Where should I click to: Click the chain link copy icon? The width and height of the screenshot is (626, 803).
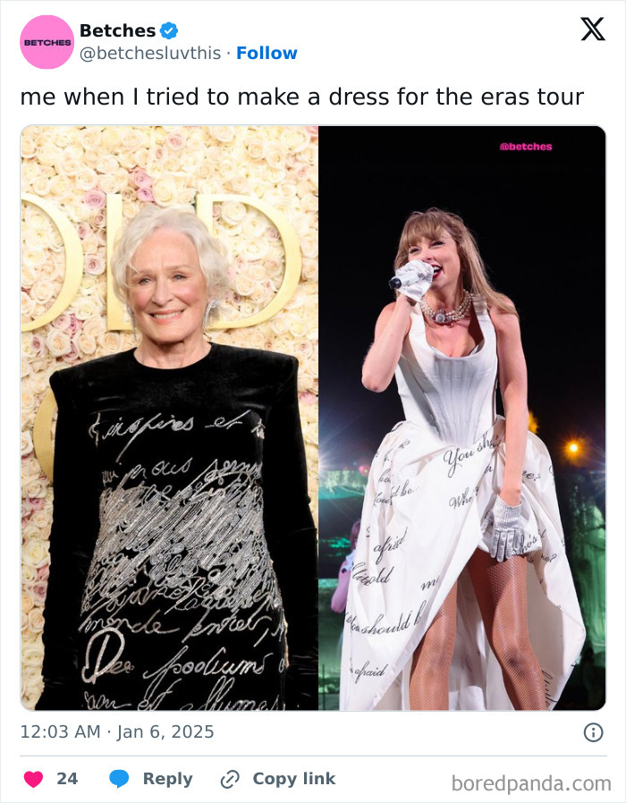coord(230,780)
